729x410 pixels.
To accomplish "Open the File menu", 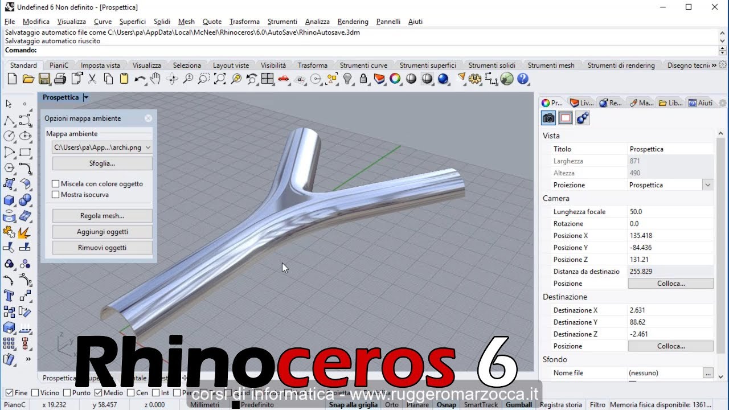I will 10,22.
